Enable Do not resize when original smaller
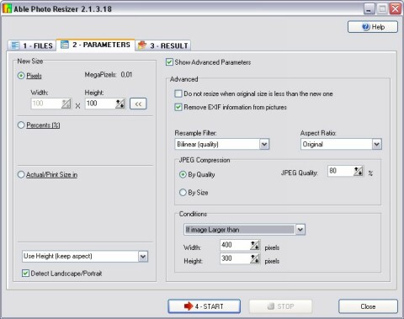This screenshot has height=319, width=404. coord(178,93)
